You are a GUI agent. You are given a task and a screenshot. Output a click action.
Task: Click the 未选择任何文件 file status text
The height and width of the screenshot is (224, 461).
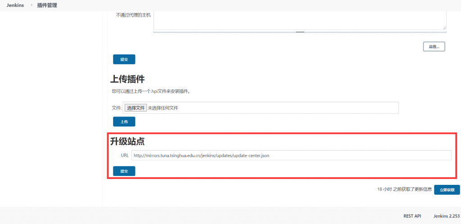click(x=166, y=108)
